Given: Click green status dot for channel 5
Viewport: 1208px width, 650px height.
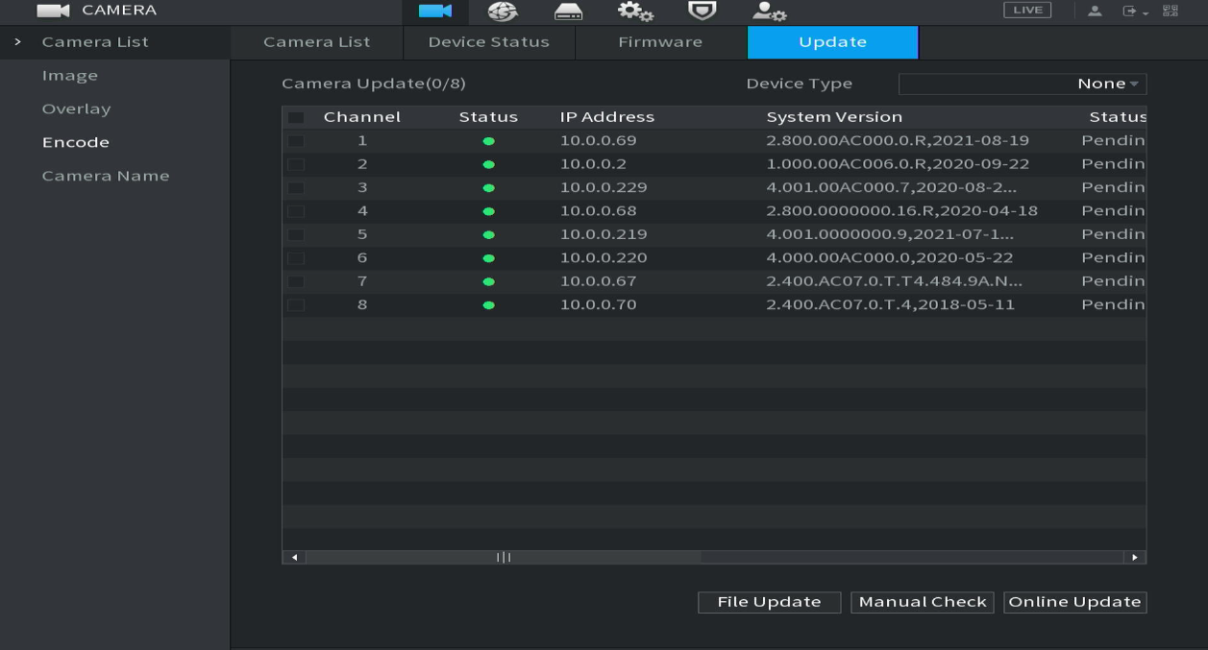Looking at the screenshot, I should pos(488,234).
